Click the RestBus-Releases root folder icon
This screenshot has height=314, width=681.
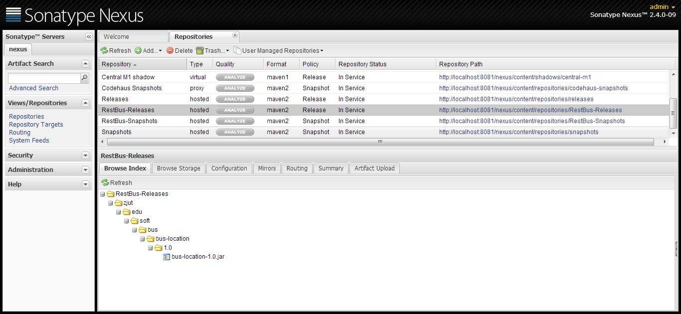(x=111, y=194)
